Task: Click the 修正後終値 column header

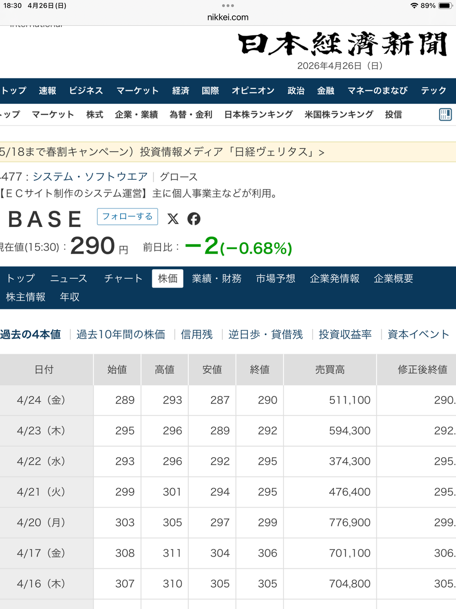Action: (417, 370)
